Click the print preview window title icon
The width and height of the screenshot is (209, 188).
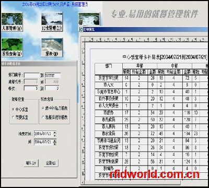pyautogui.click(x=81, y=29)
